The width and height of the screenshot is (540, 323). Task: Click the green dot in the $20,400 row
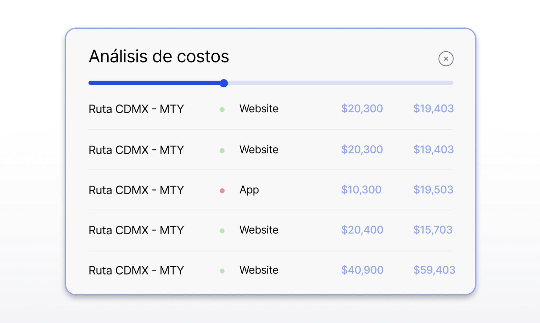(222, 231)
